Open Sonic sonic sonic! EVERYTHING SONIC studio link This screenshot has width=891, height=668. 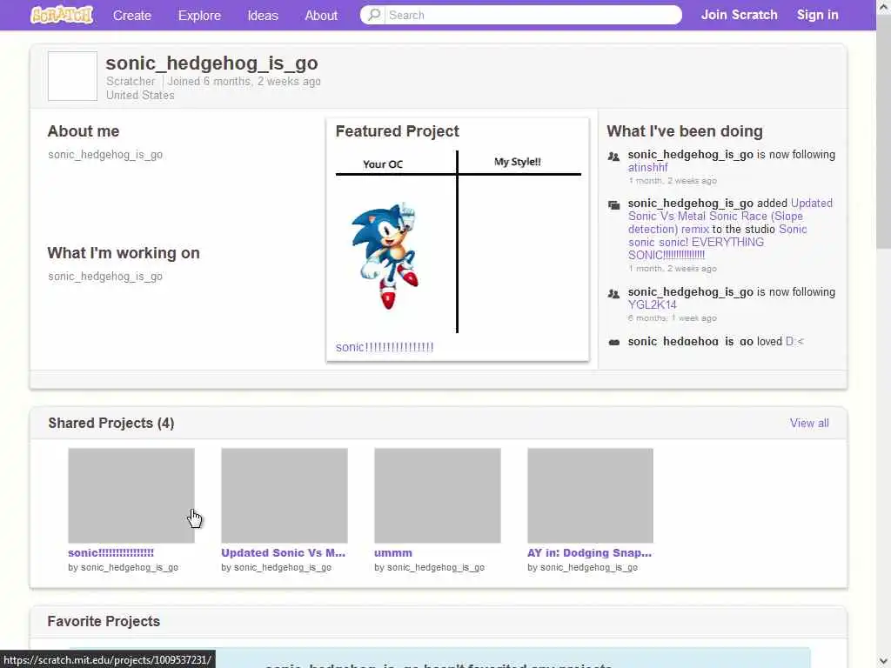pos(718,242)
